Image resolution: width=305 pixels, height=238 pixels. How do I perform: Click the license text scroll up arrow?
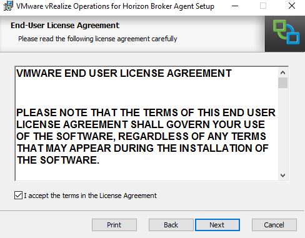click(282, 72)
